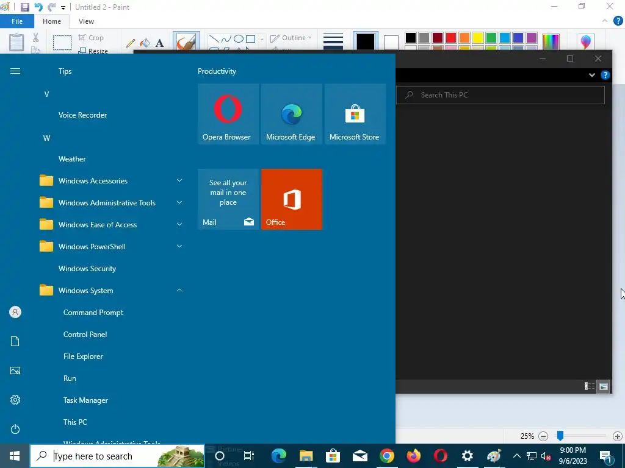Select the Pencil tool

pyautogui.click(x=131, y=43)
